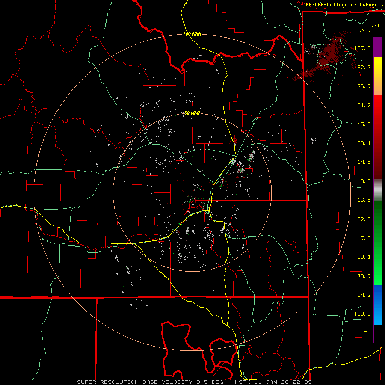Click the 30.1 velocity scale value
Screen dimensions: 385x385
[364, 143]
